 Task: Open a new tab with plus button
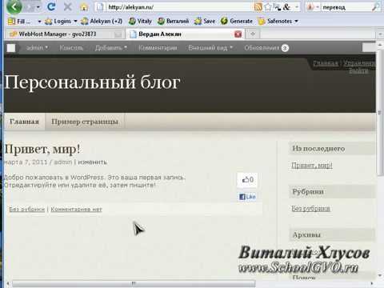coord(253,34)
